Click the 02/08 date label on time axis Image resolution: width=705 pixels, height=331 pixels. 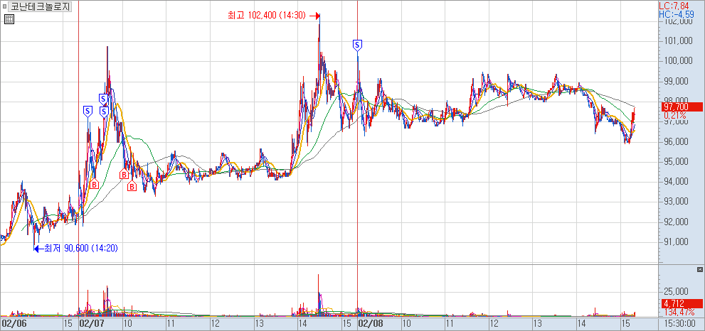(371, 323)
